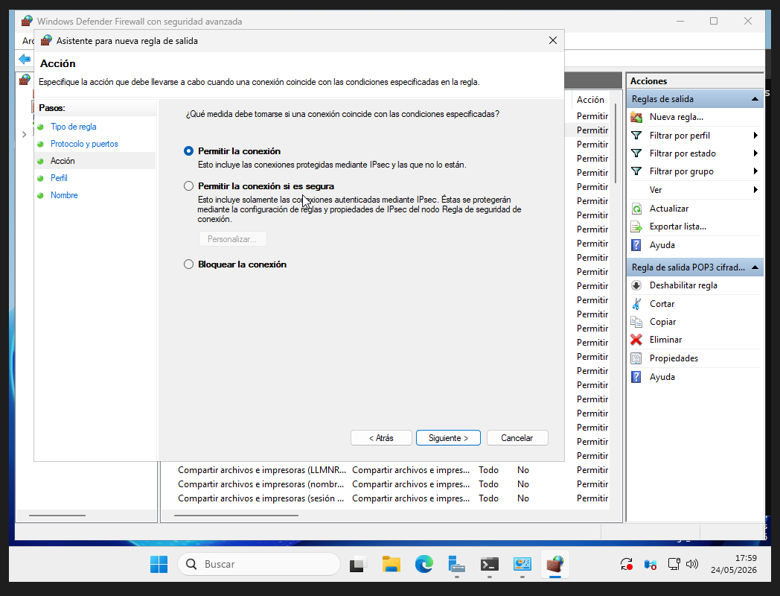Open Server Manager icon on taskbar
The image size is (780, 596).
coord(457,564)
